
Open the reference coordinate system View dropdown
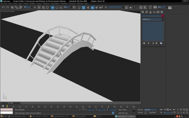click(x=67, y=7)
